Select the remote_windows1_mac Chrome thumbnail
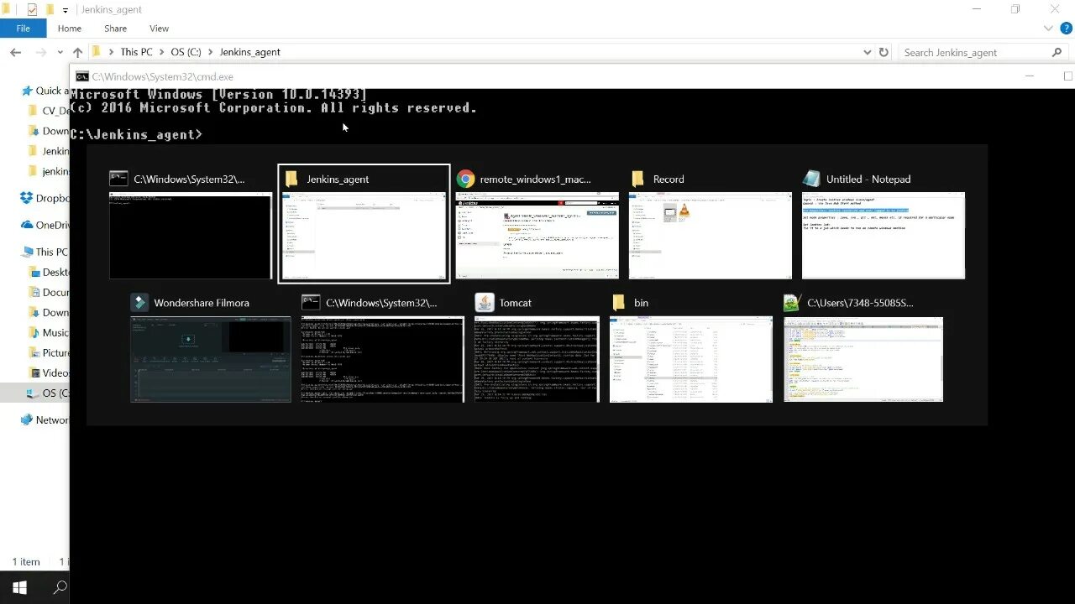This screenshot has width=1075, height=604. (537, 236)
